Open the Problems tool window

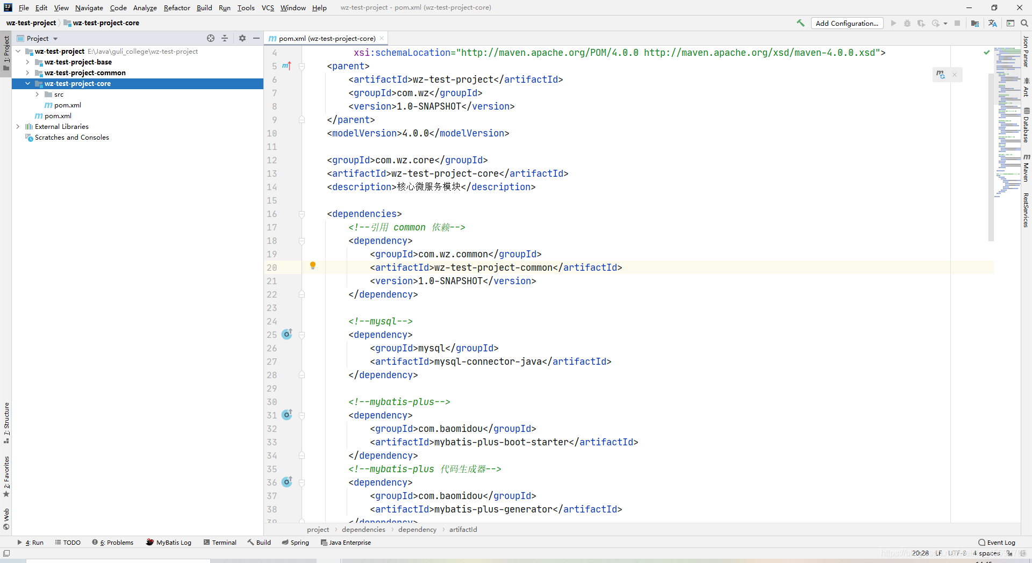pos(112,543)
